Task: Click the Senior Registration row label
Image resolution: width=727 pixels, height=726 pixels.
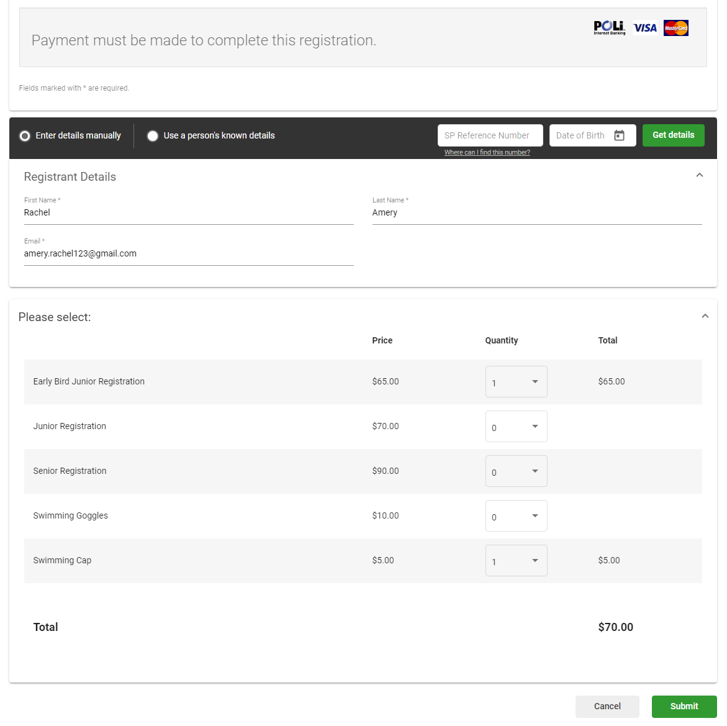Action: [x=70, y=471]
